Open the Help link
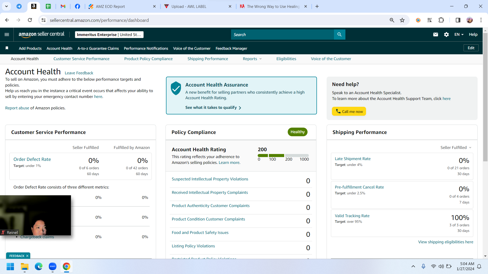Image resolution: width=488 pixels, height=274 pixels. pos(473,35)
